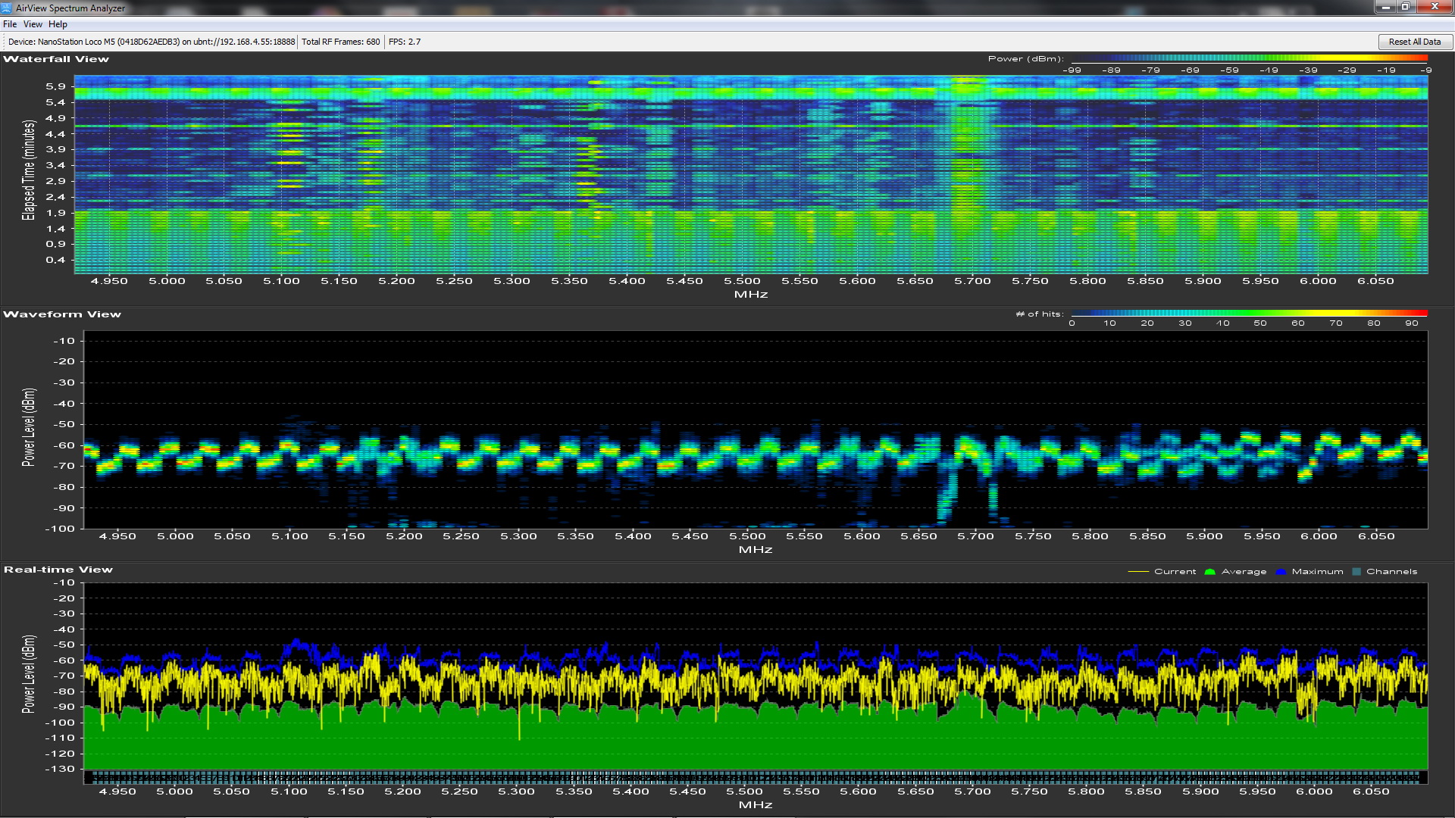Open the View menu
This screenshot has width=1455, height=818.
[33, 24]
